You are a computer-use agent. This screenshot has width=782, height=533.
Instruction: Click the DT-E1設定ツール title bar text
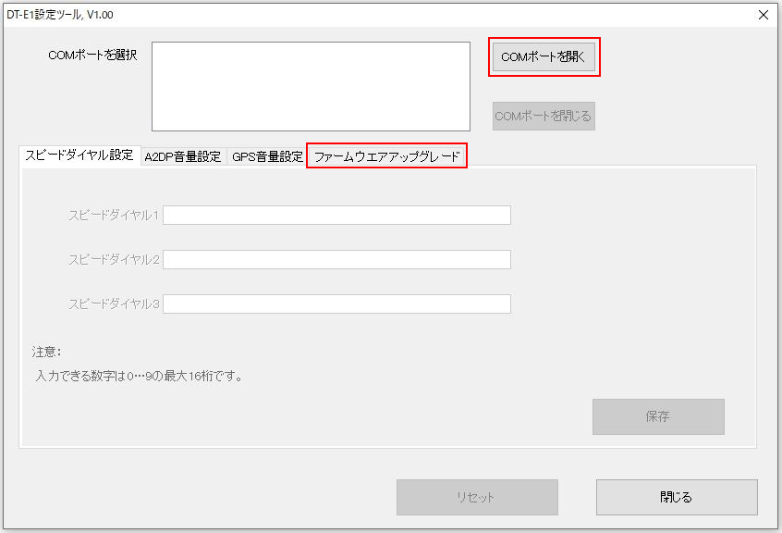(x=61, y=15)
